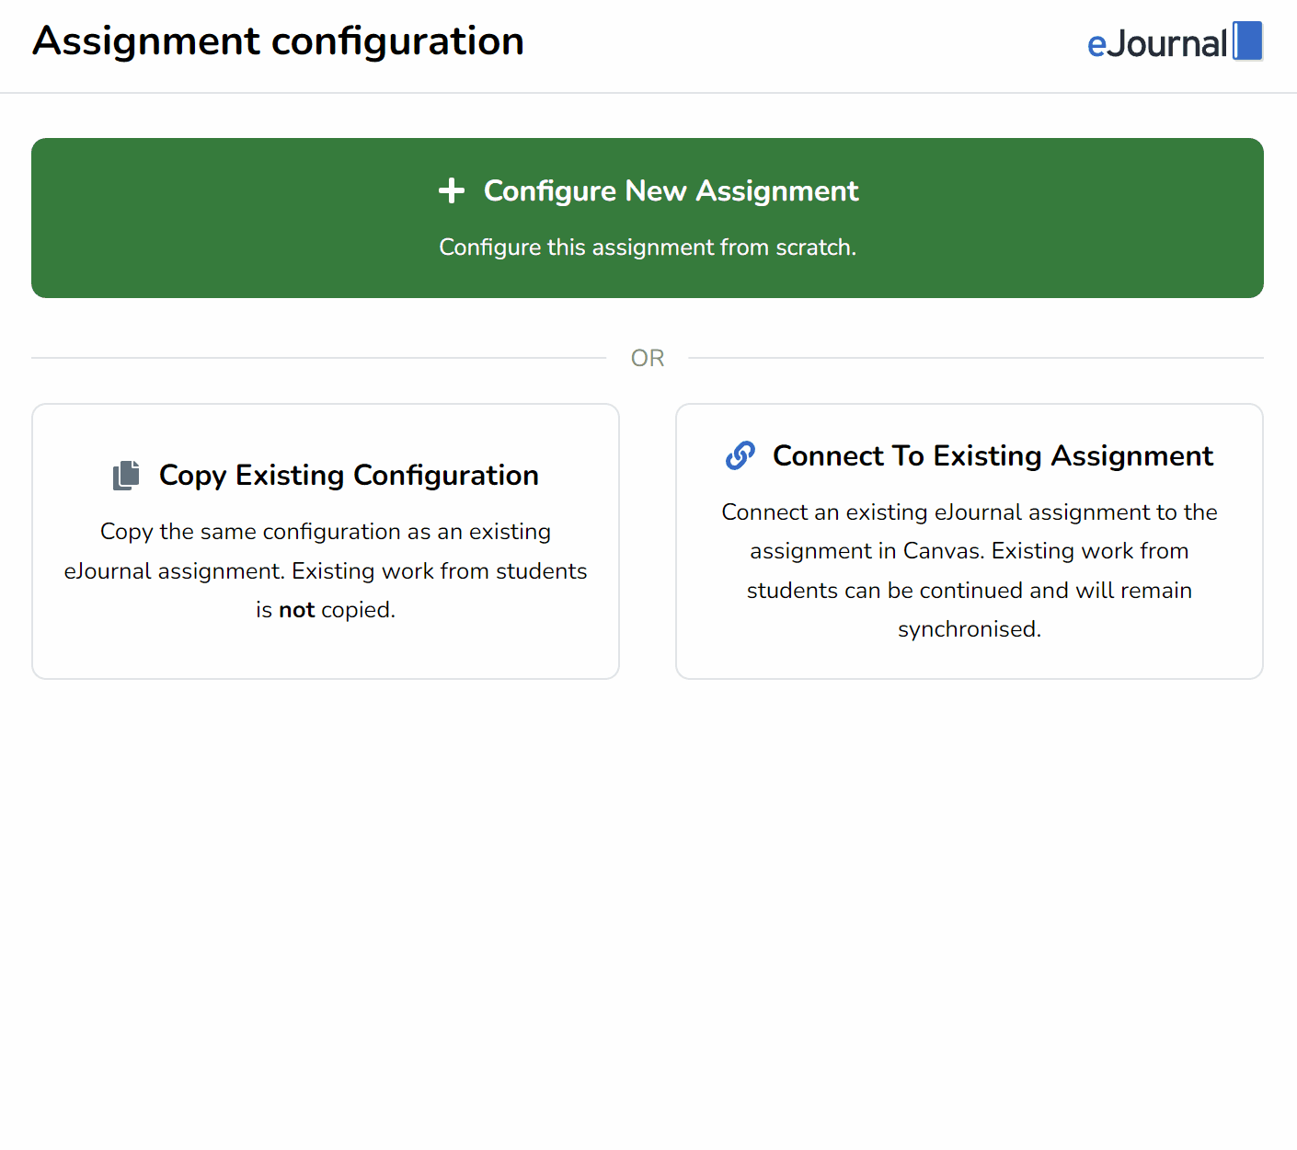Click the divider line right of OR
This screenshot has width=1297, height=1150.
(975, 358)
